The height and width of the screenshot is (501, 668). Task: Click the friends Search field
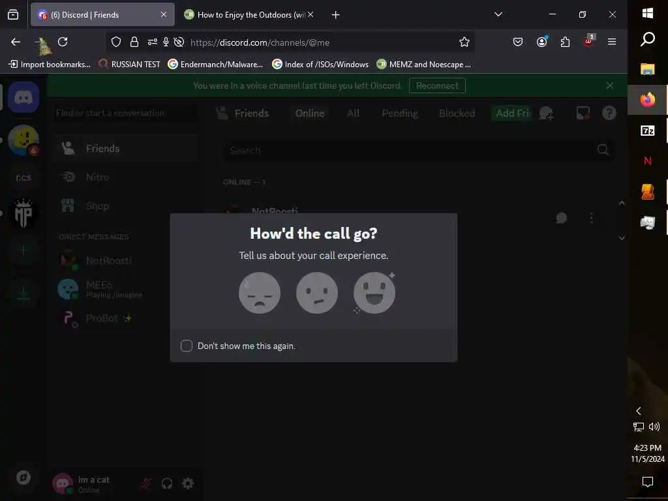tap(419, 150)
